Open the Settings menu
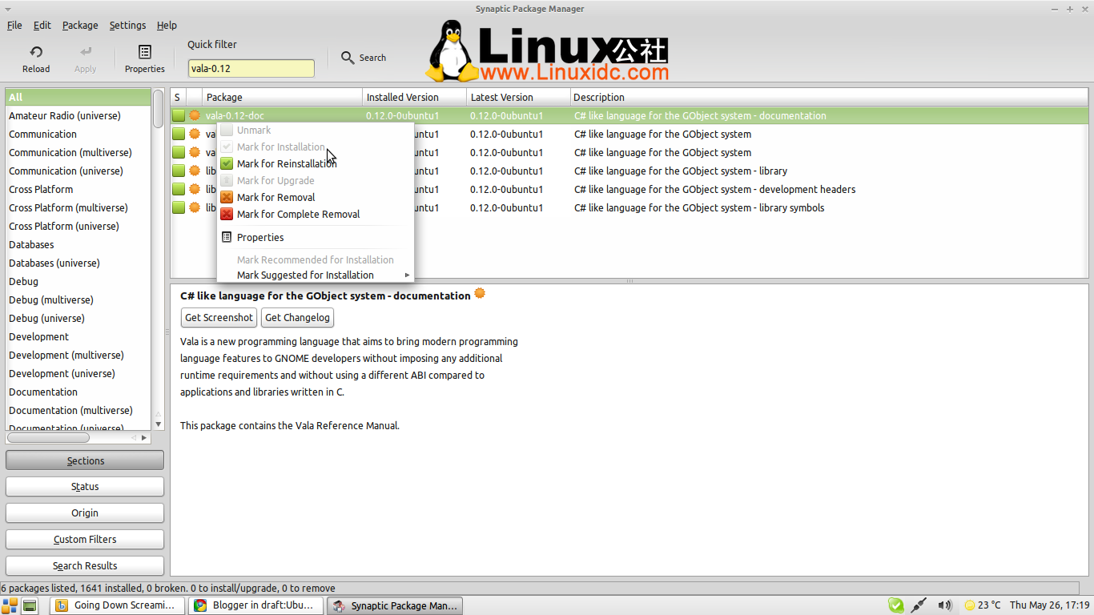This screenshot has width=1094, height=615. [x=127, y=25]
